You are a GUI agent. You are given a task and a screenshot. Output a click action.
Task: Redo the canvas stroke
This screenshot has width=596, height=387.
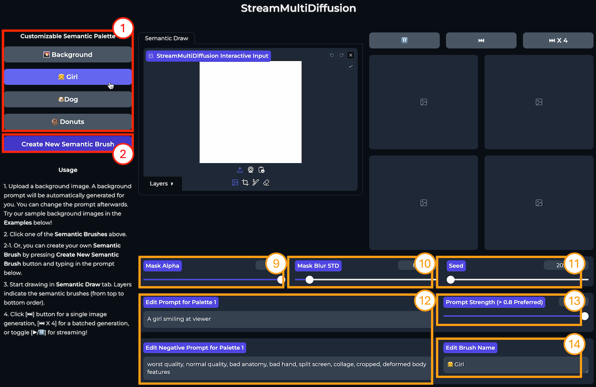(341, 55)
